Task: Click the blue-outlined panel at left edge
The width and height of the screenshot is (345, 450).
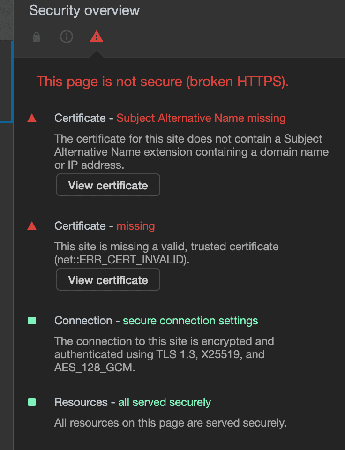Action: [6, 82]
